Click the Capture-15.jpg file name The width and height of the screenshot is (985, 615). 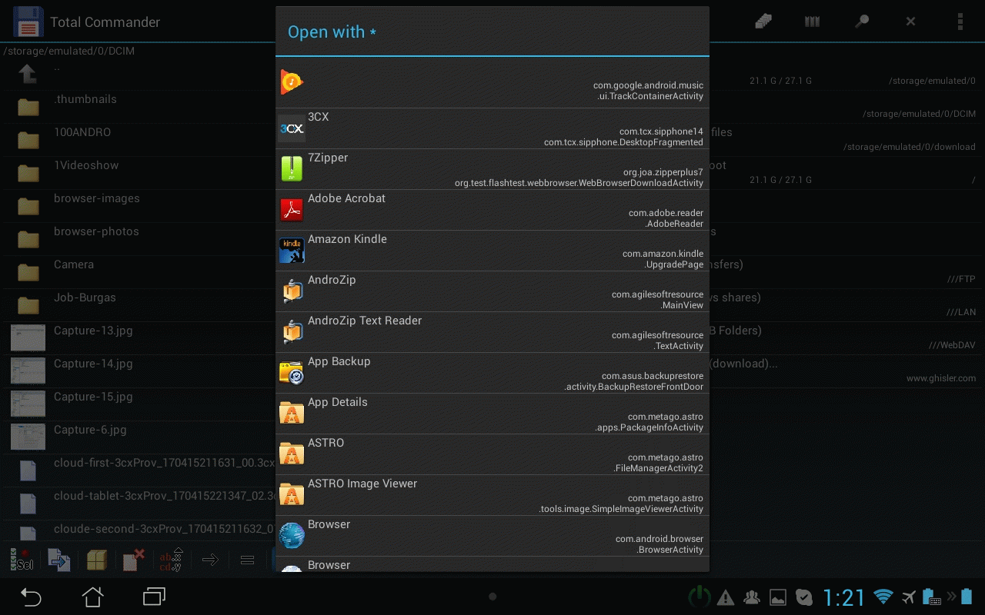[93, 397]
